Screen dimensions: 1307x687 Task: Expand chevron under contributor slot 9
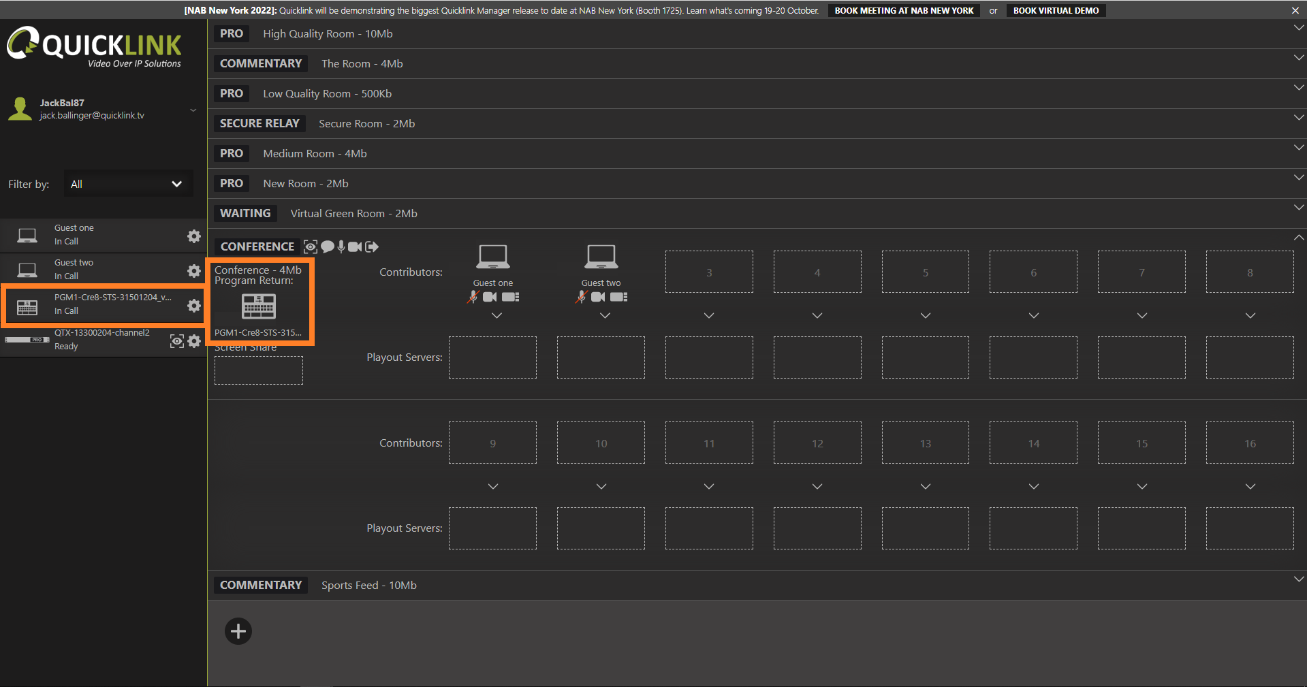click(x=493, y=486)
